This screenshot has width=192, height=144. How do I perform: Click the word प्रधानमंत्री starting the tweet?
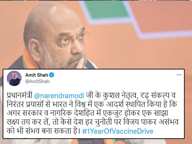pyautogui.click(x=19, y=95)
